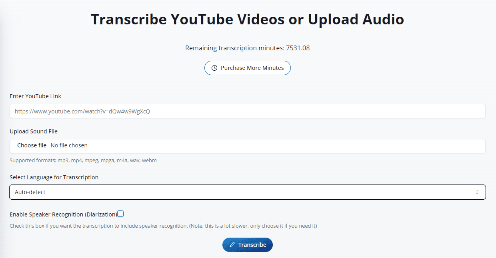Click the Supported formats hint text
496x258 pixels.
(x=83, y=161)
